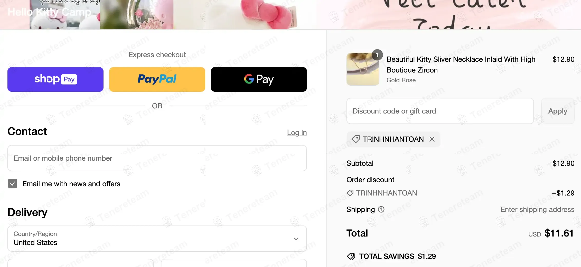Click the Country/Region chevron arrow
This screenshot has height=267, width=581.
click(x=296, y=239)
